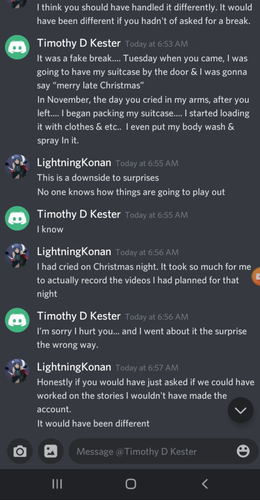Open the orange floating bubble at screen edge
The image size is (260, 500).
[x=256, y=277]
